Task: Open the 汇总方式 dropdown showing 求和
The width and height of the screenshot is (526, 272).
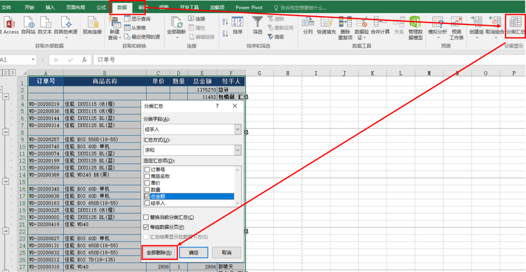Action: pos(238,150)
